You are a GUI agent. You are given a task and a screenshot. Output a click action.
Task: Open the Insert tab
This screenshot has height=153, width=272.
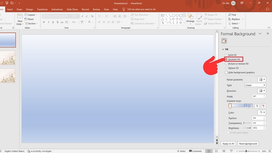pos(10,10)
